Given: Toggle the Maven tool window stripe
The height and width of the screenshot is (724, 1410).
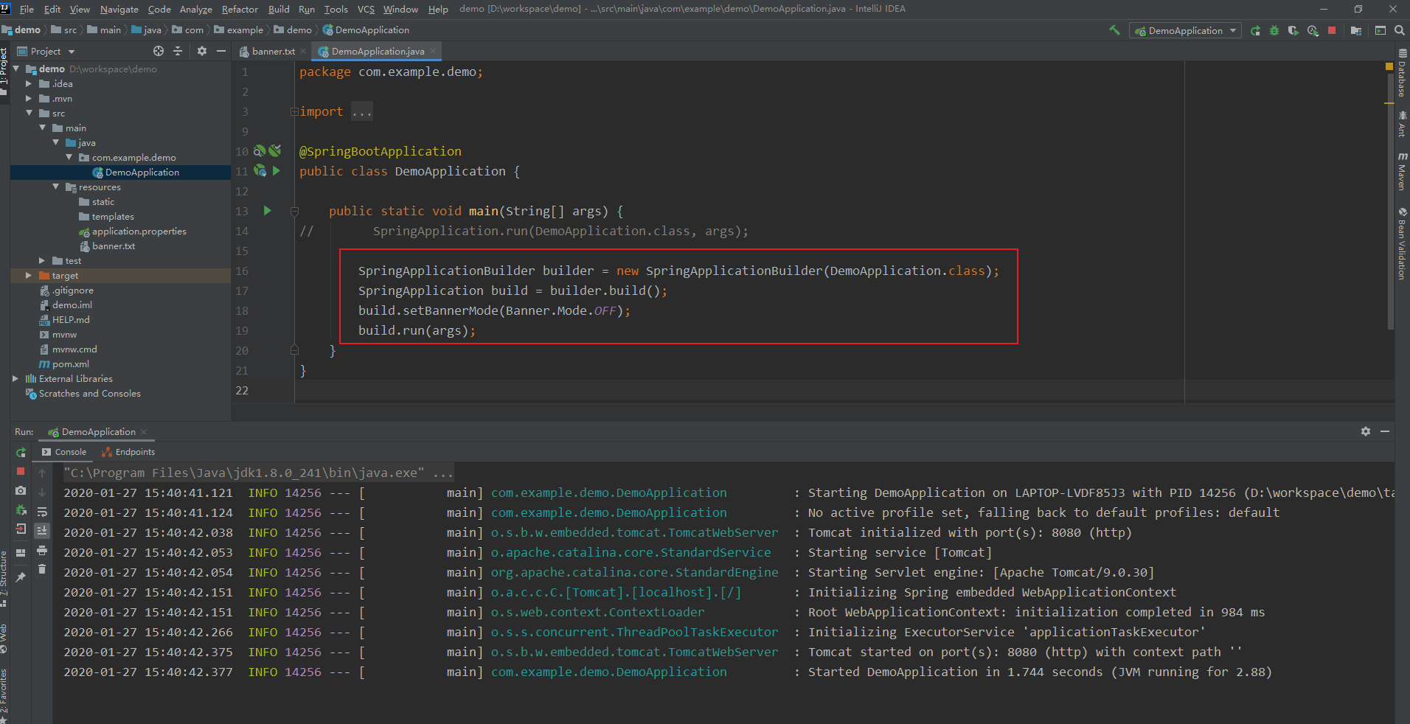Looking at the screenshot, I should click(1403, 172).
